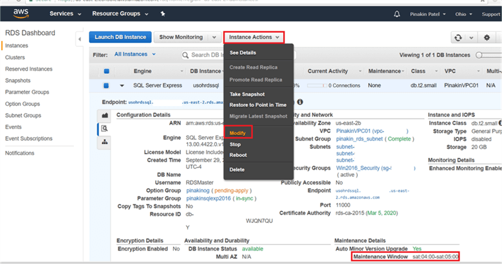Open the hierarchy tab icon
Screen dimensions: 502x264
coord(105,142)
